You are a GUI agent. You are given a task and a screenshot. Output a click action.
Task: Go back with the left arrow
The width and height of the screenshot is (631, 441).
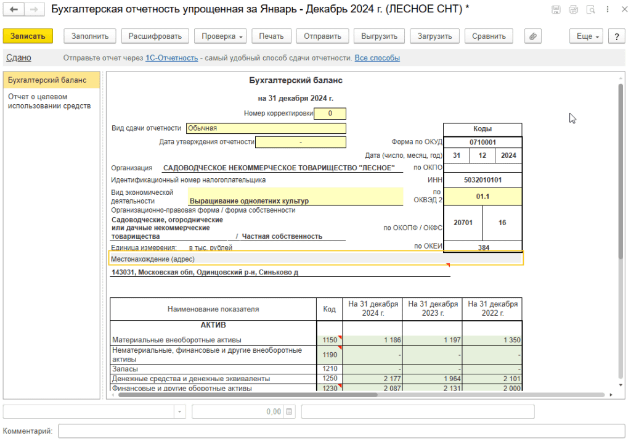(14, 9)
